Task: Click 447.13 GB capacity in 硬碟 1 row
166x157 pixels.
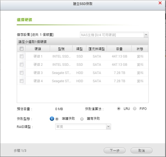Action: (120, 56)
